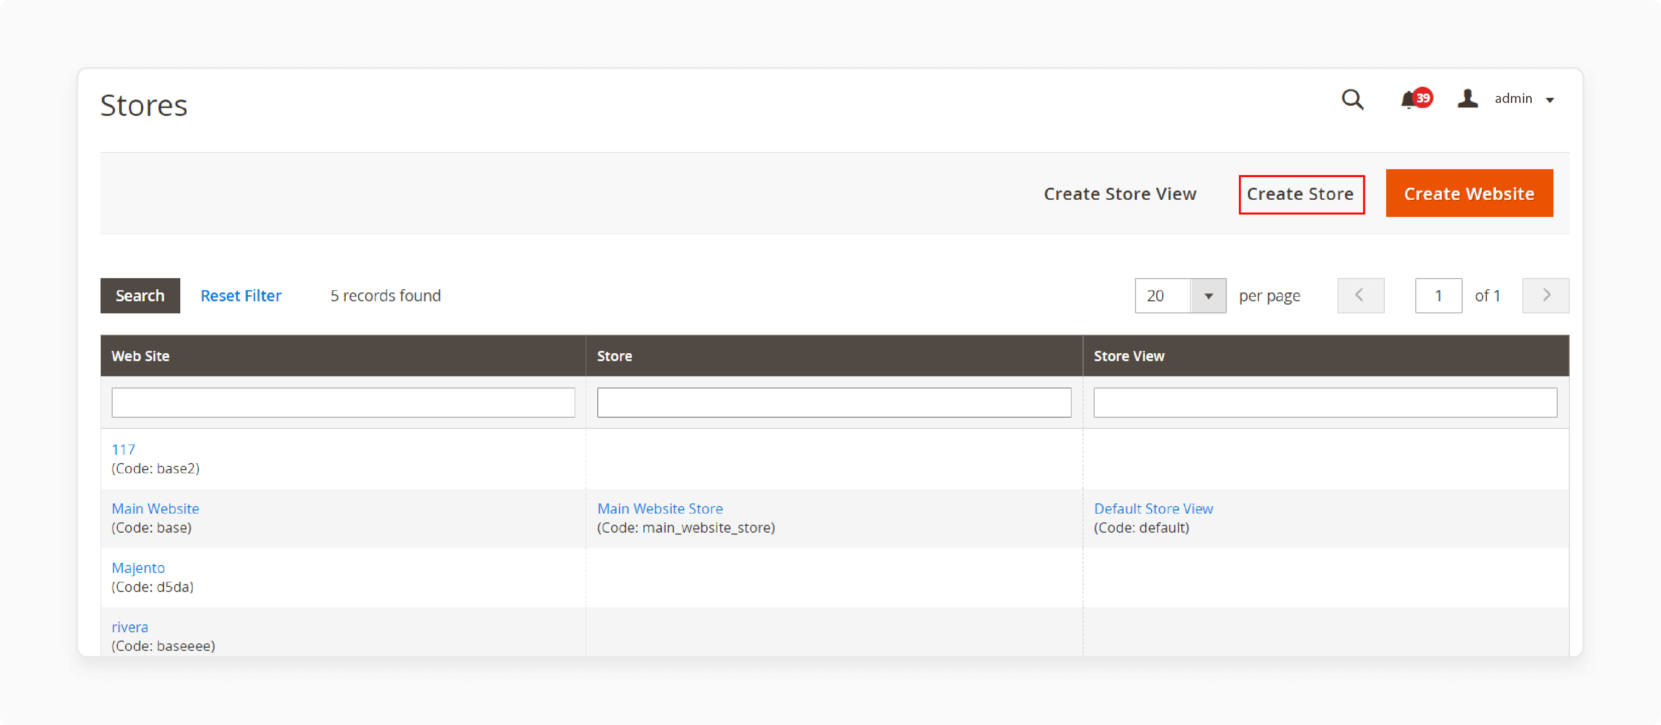The height and width of the screenshot is (725, 1661).
Task: Open the Main Website link
Action: (x=155, y=508)
